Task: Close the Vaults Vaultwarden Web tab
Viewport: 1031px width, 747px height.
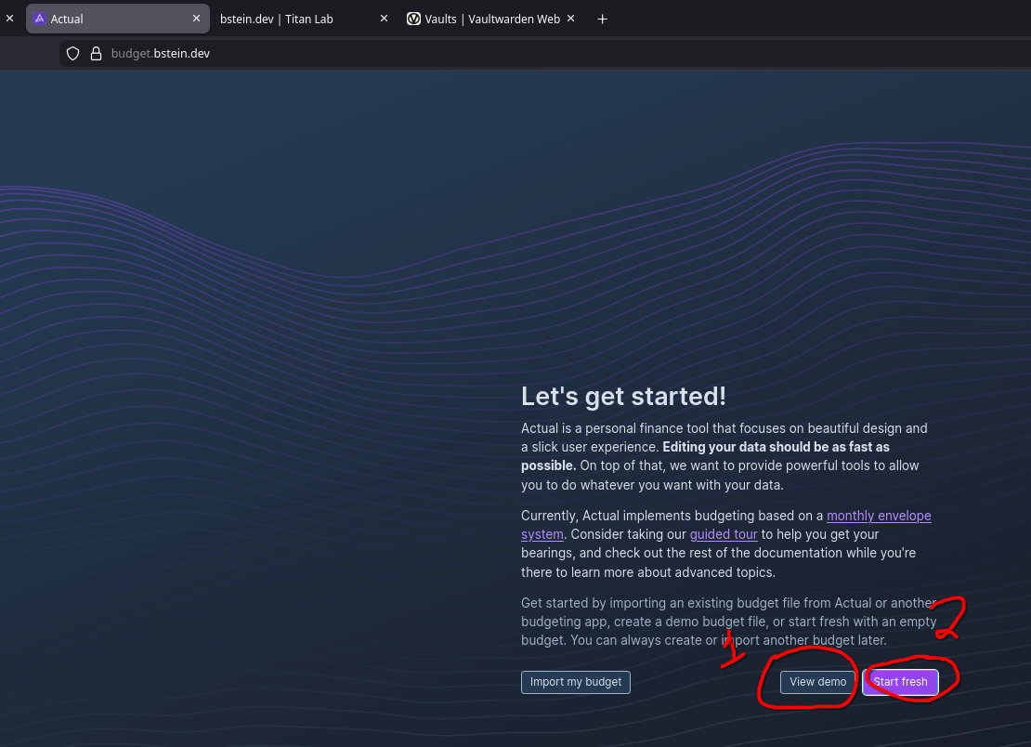Action: coord(570,19)
